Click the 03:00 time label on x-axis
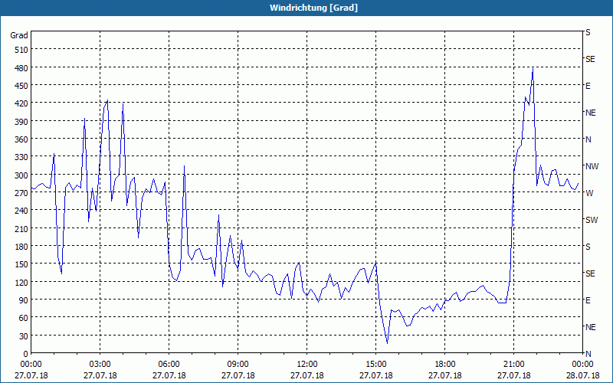Image resolution: width=613 pixels, height=383 pixels. (100, 365)
